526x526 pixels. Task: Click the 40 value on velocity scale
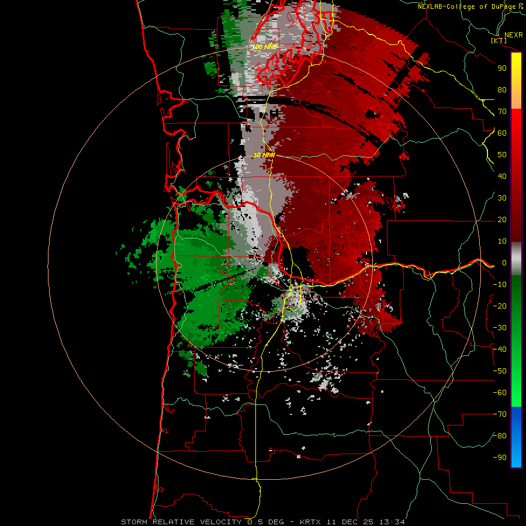point(502,177)
